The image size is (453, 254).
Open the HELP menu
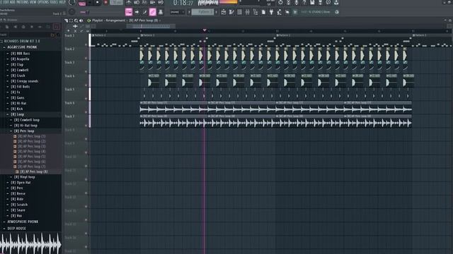[62, 2]
